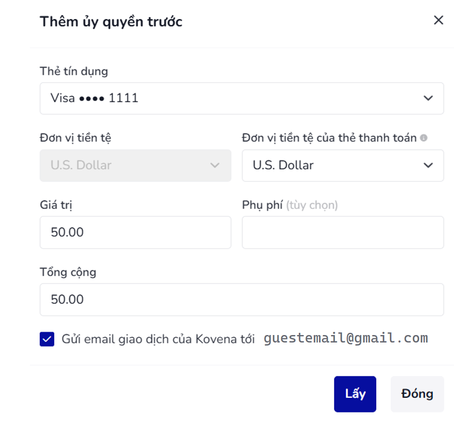The height and width of the screenshot is (429, 461).
Task: Select the "Visa •••• 1111" card text
Action: 94,98
